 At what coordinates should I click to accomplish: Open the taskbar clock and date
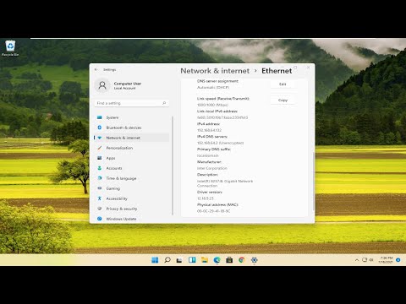[x=386, y=260]
